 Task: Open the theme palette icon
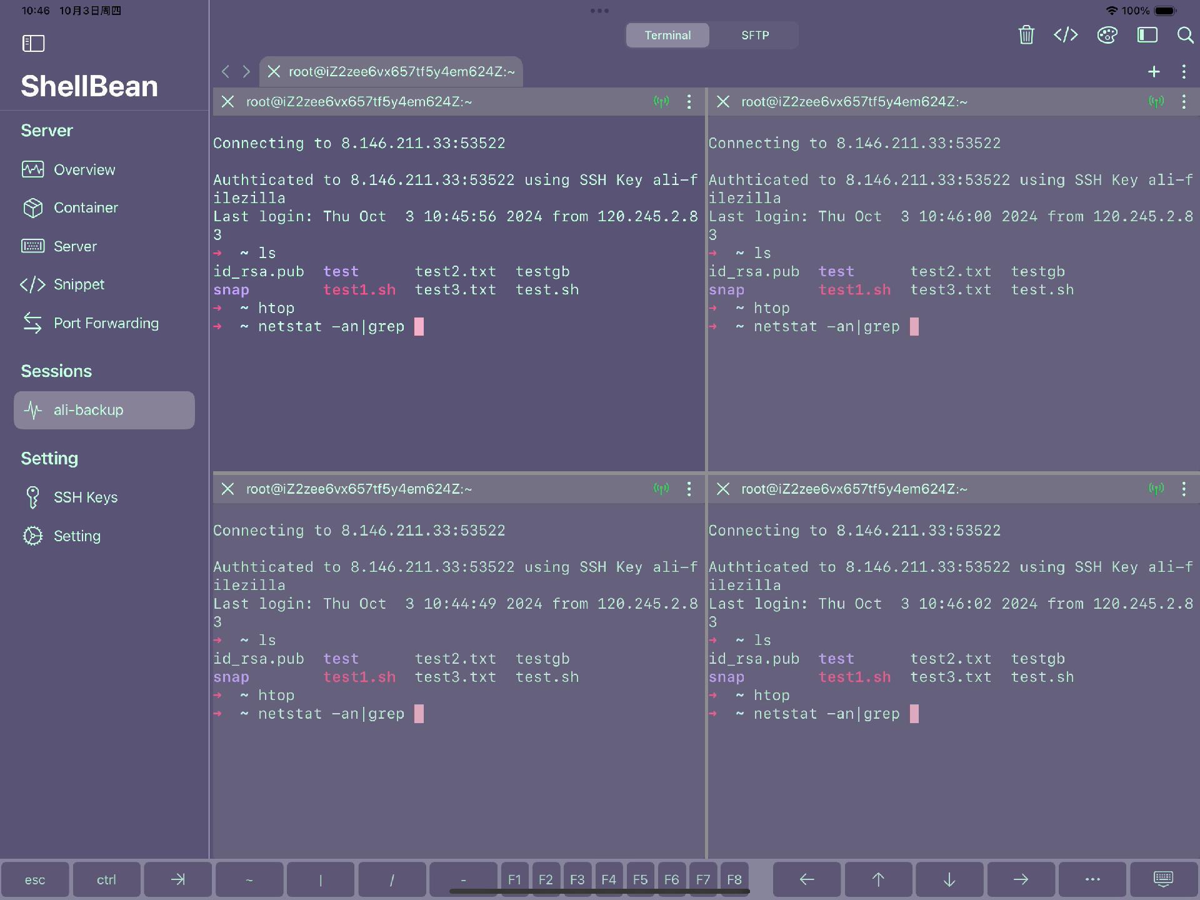coord(1107,35)
